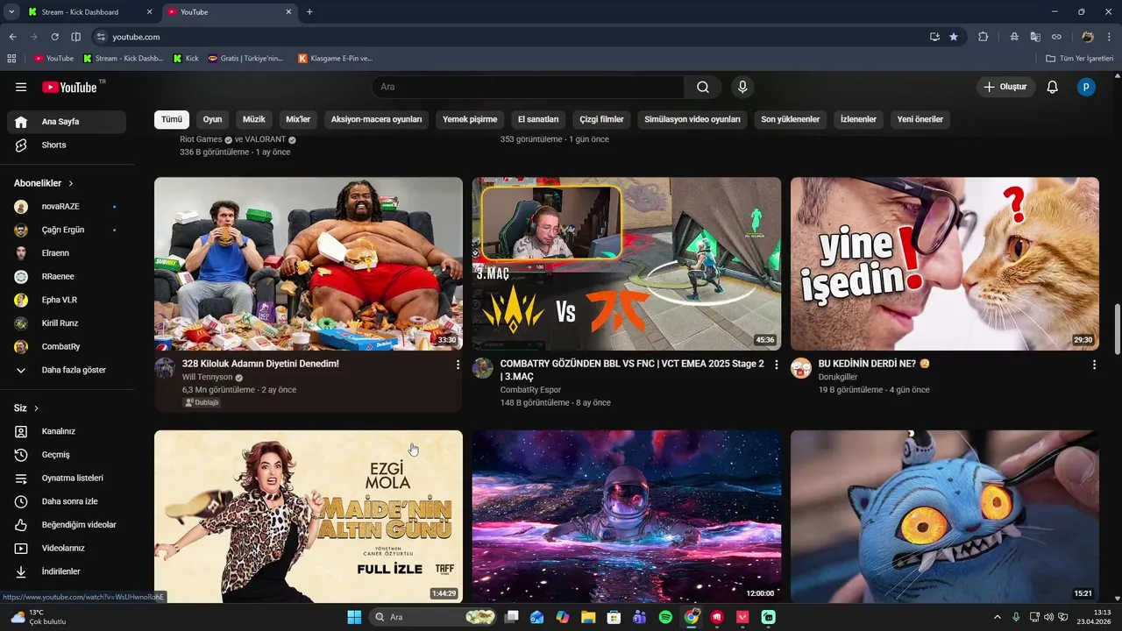The height and width of the screenshot is (631, 1122).
Task: Open CombatRy channel subscription
Action: (x=67, y=346)
